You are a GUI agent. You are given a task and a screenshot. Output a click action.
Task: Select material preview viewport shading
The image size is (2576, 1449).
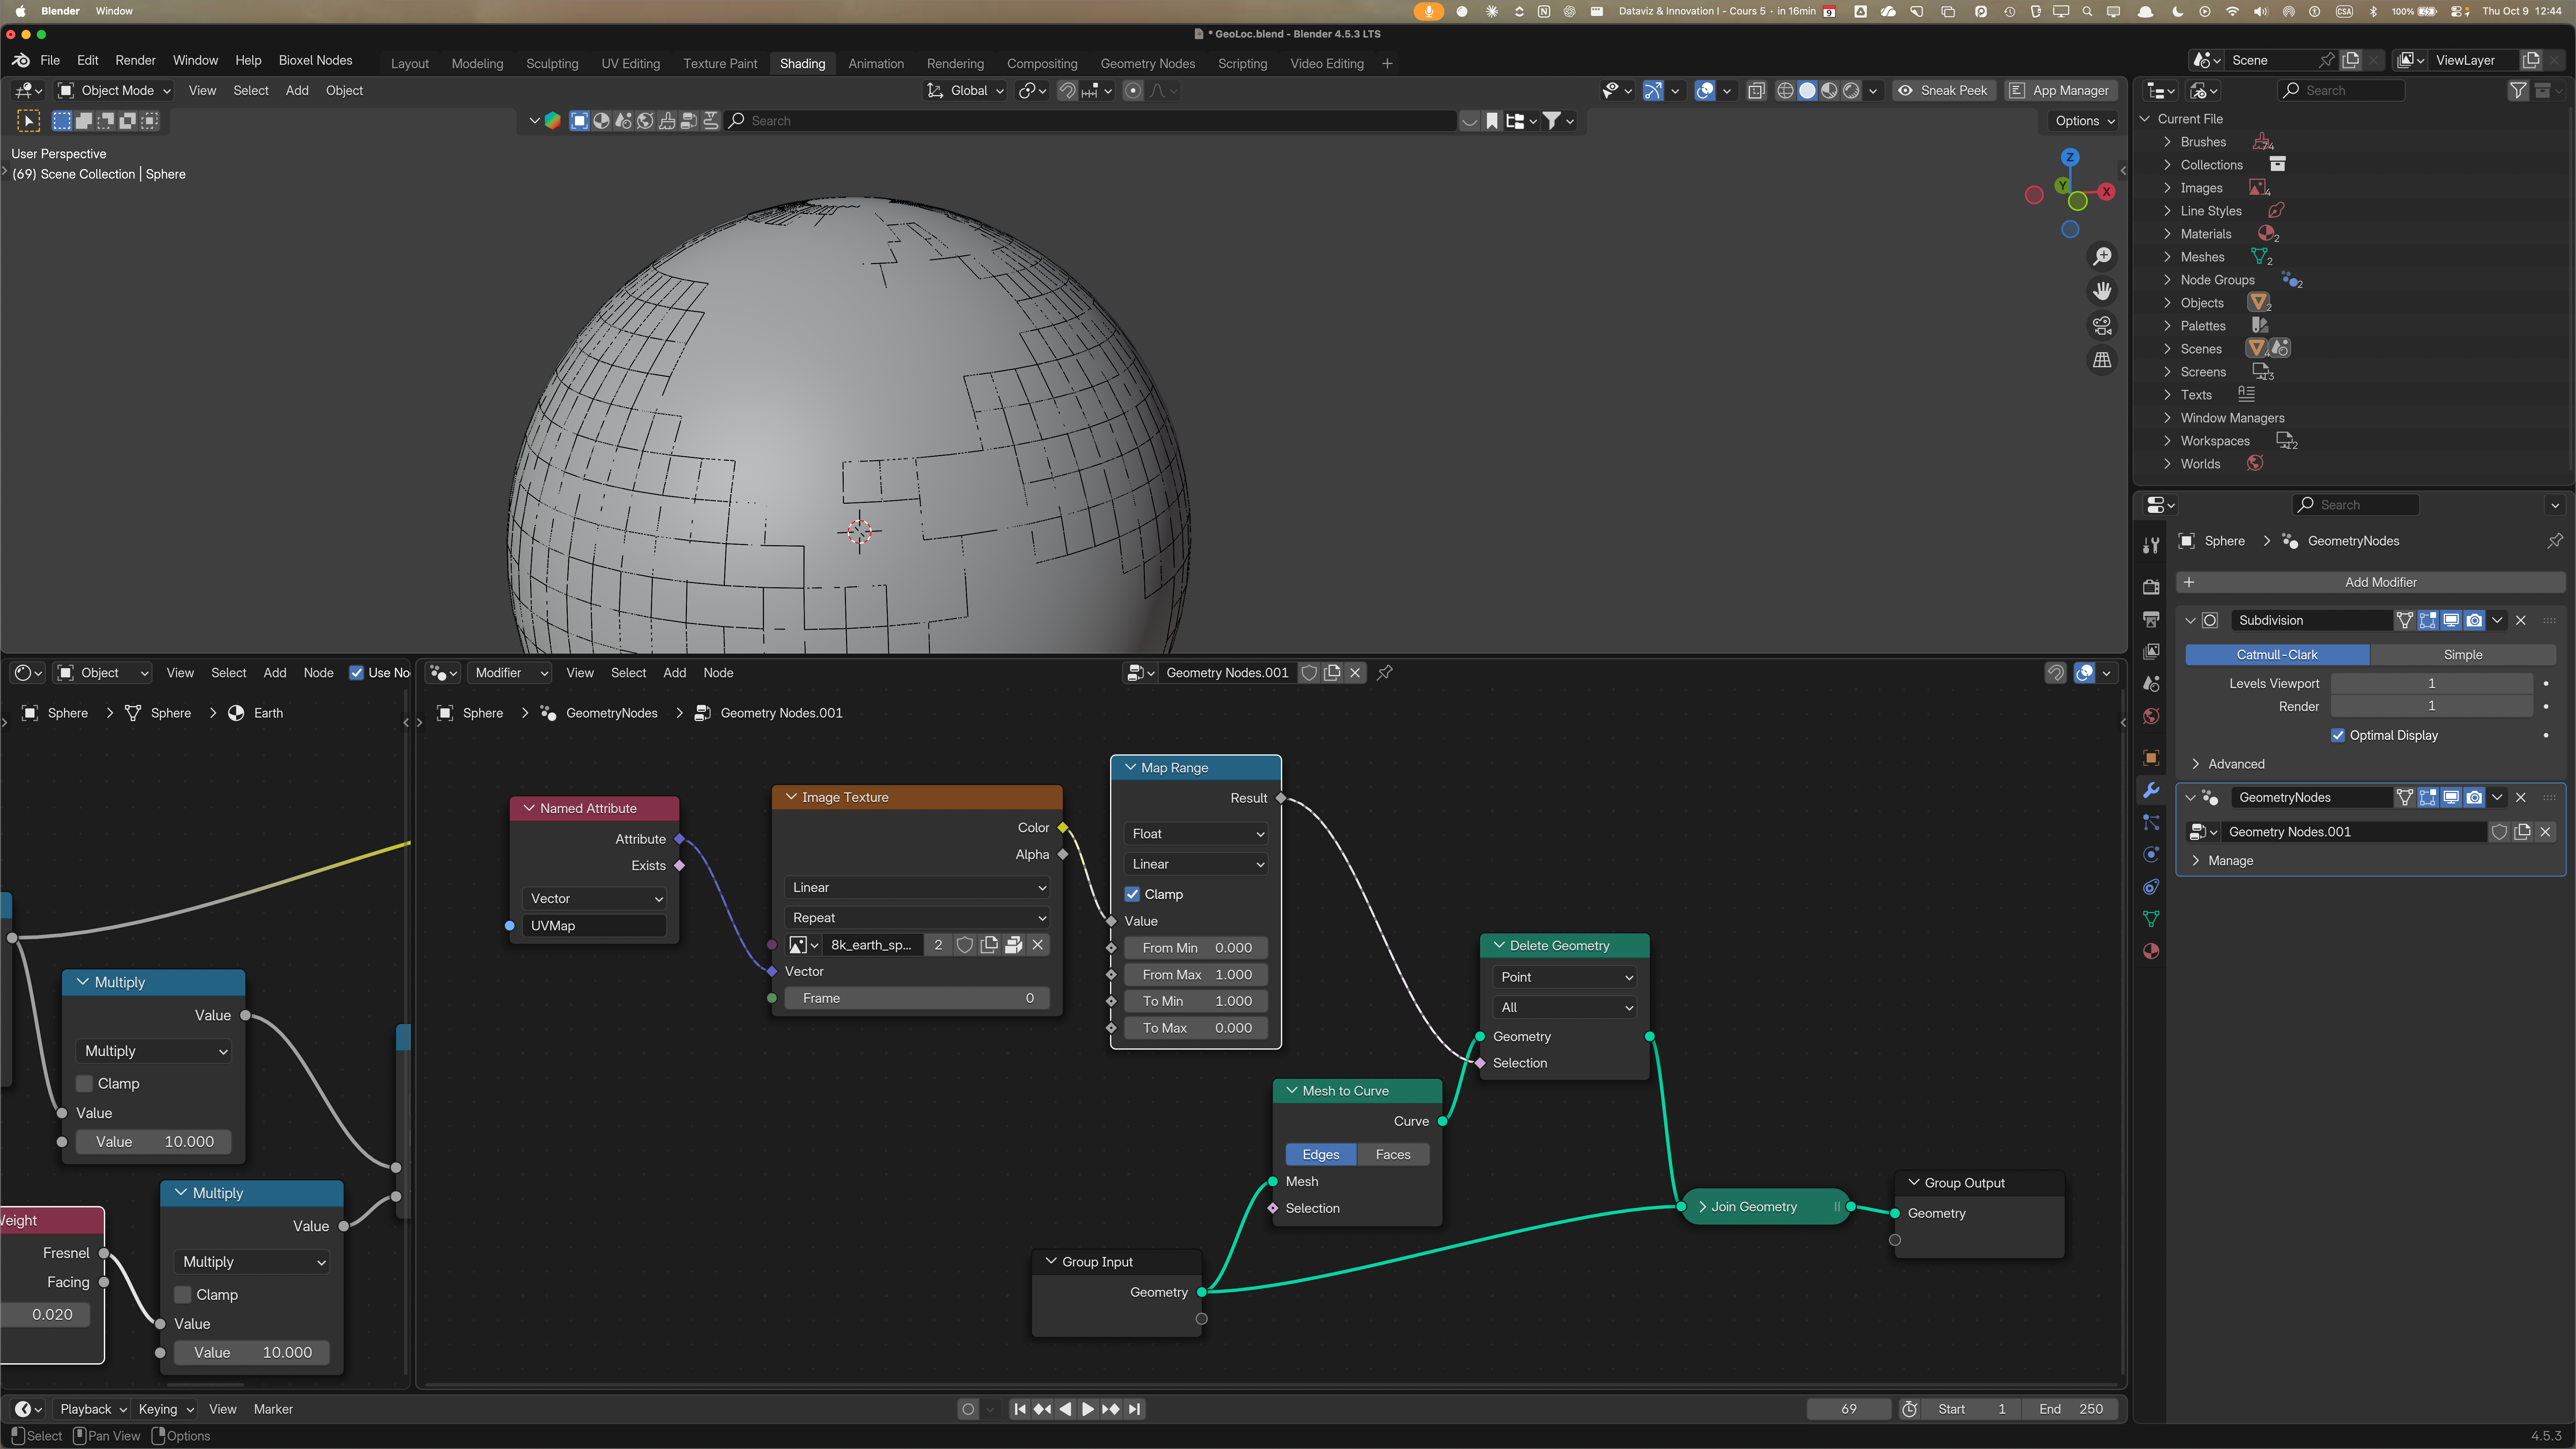coord(1829,91)
